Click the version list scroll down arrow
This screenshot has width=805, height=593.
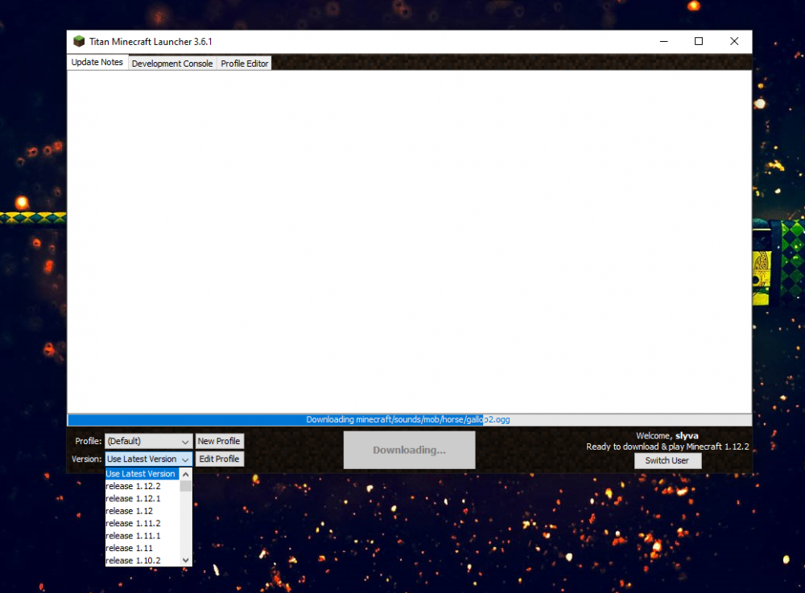tap(186, 560)
